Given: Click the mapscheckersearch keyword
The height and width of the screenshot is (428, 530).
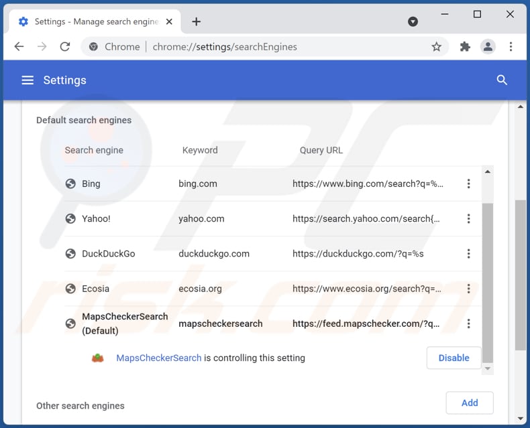Looking at the screenshot, I should click(x=220, y=324).
